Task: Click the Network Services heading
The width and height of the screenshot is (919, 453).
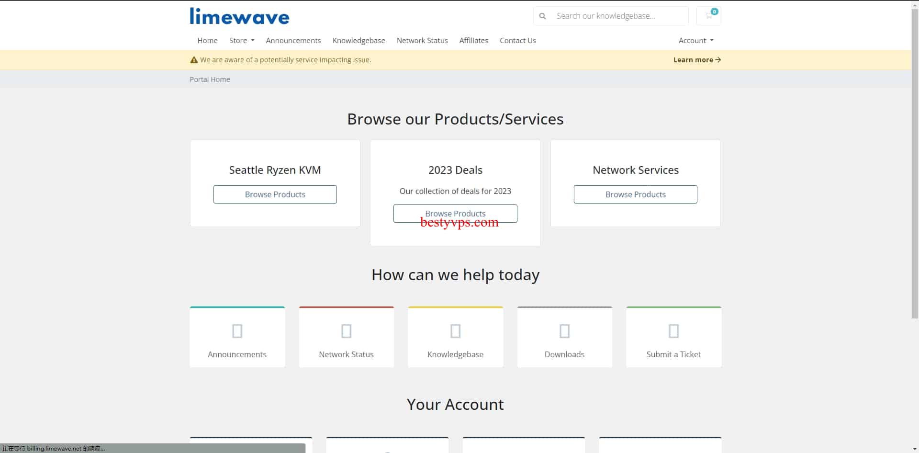Action: (x=635, y=170)
